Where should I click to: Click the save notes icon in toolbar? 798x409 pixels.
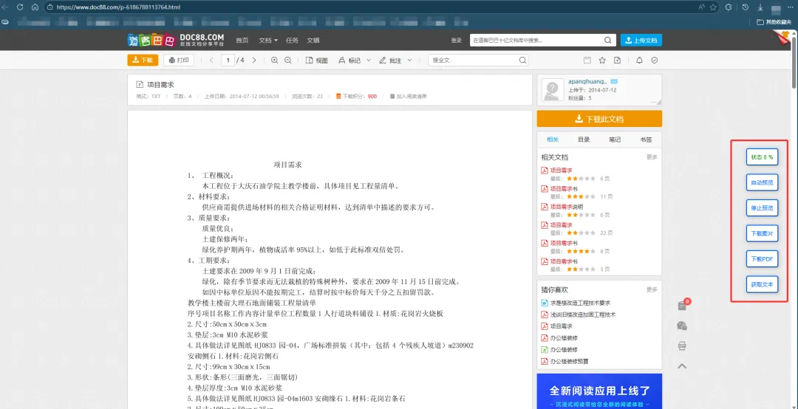coord(587,60)
